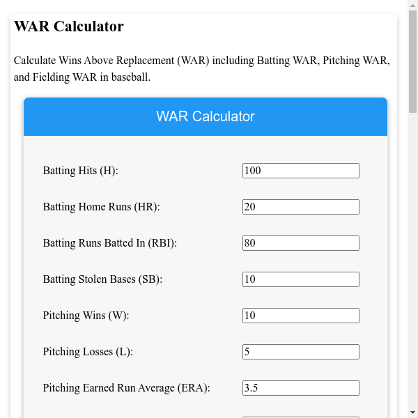This screenshot has width=418, height=418.
Task: Click the vertical scrollbar thumb
Action: tap(412, 63)
